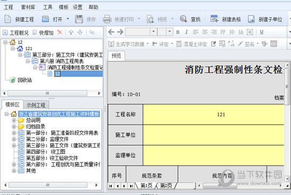Image resolution: width=291 pixels, height=195 pixels.
Task: Open a project with 打开 button
Action: click(52, 19)
